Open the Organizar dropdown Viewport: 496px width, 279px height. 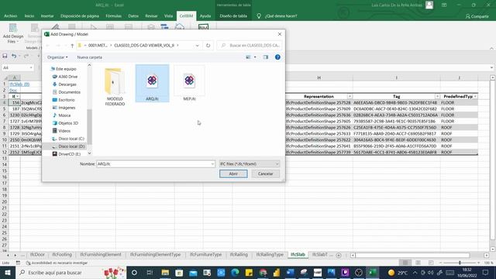[x=57, y=57]
